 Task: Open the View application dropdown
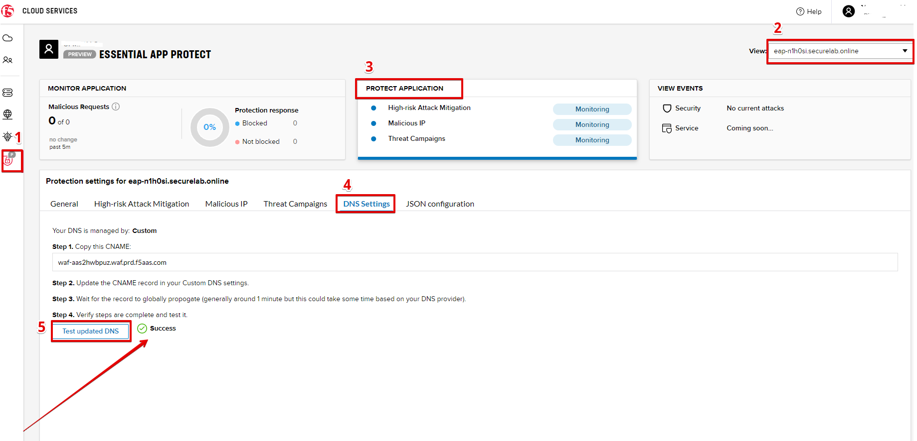[840, 51]
